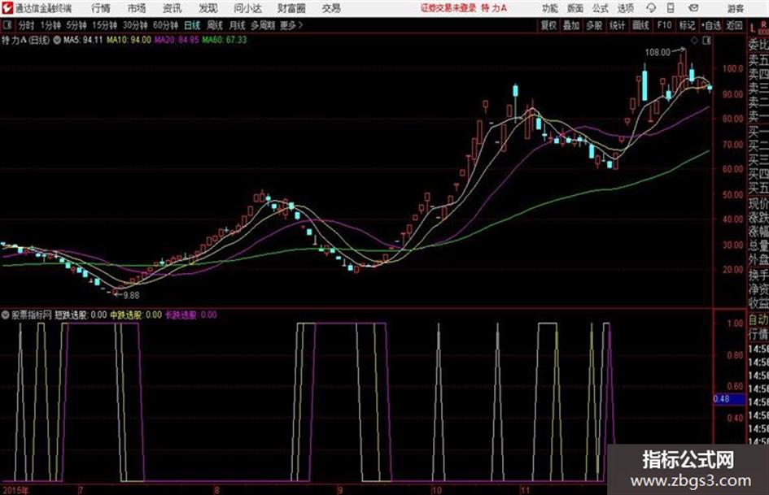Open the 选项 menu

coord(626,8)
